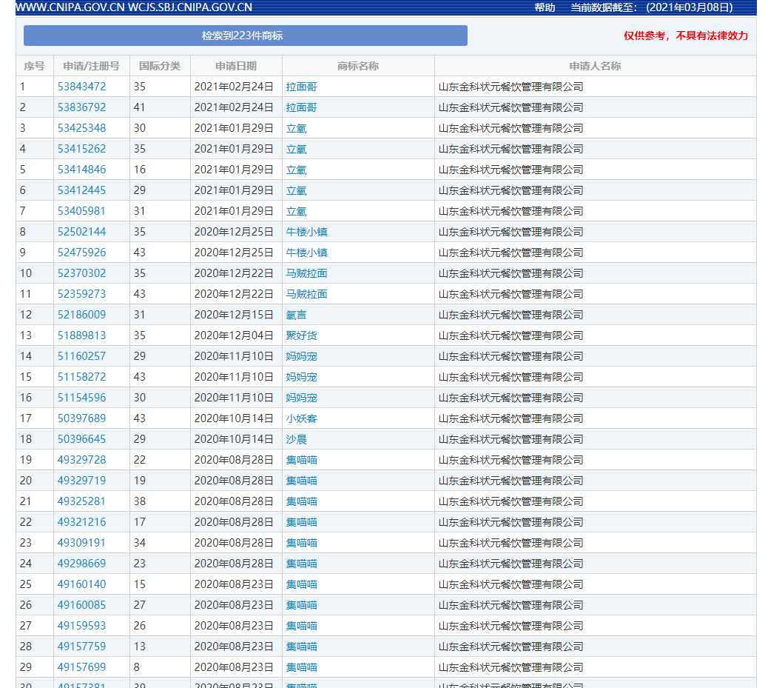782x688 pixels.
Task: Open registration number 49325281
Action: (82, 501)
